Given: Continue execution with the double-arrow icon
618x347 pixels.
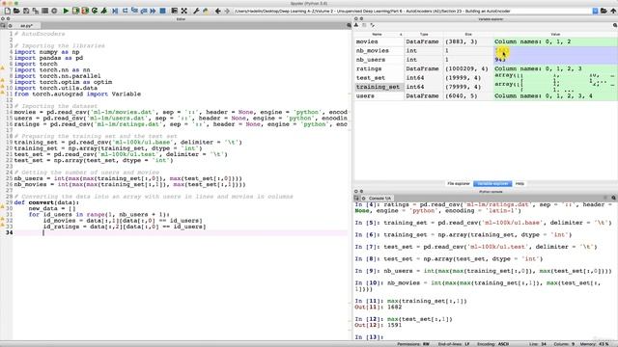Looking at the screenshot, I should point(153,11).
